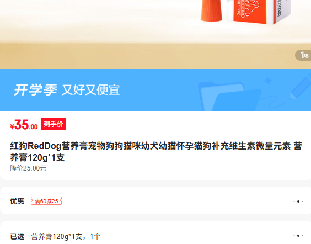This screenshot has width=311, height=244.
Task: Click the orange cone item in the photo
Action: point(211,10)
